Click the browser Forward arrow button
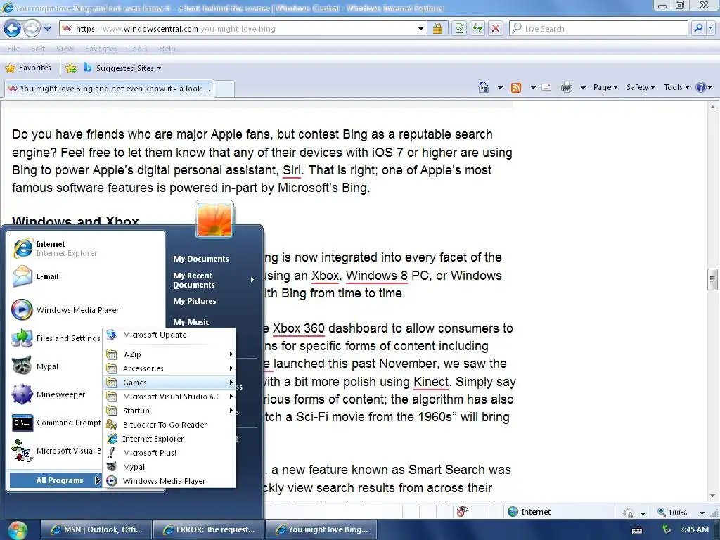This screenshot has width=720, height=540. pyautogui.click(x=31, y=28)
